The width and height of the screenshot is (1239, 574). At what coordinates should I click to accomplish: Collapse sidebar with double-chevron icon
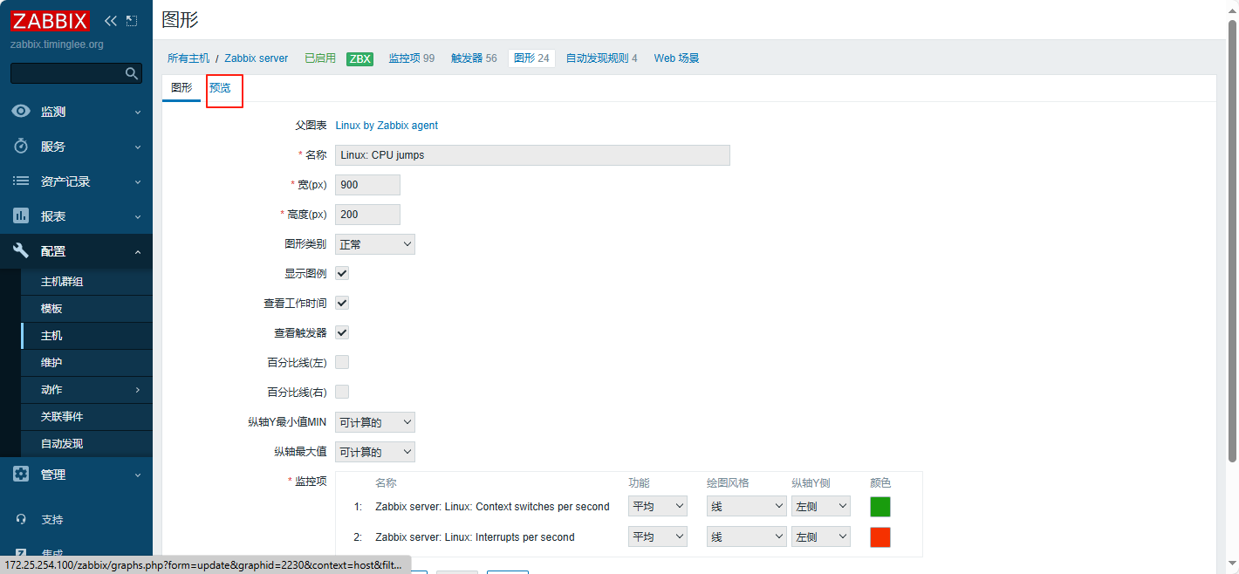110,20
